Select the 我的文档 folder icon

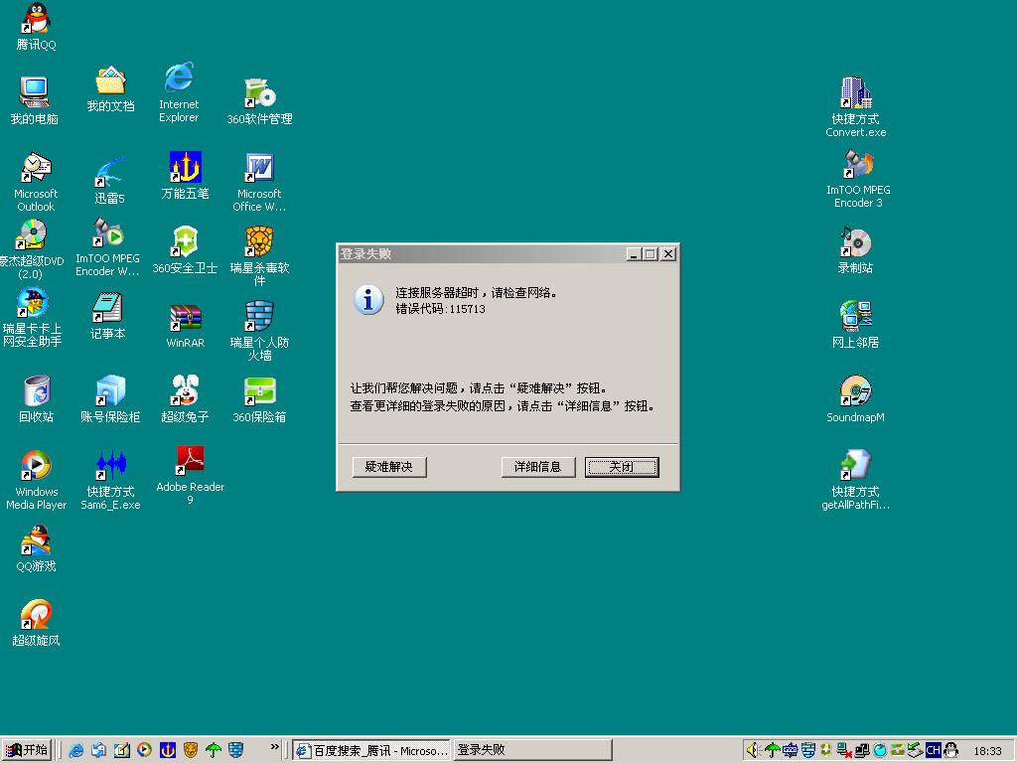pyautogui.click(x=110, y=88)
